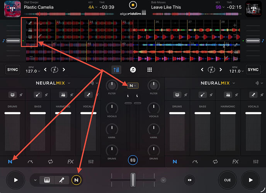Click the crossfader handle
Viewport: 266px width, 193px height.
[x=133, y=180]
